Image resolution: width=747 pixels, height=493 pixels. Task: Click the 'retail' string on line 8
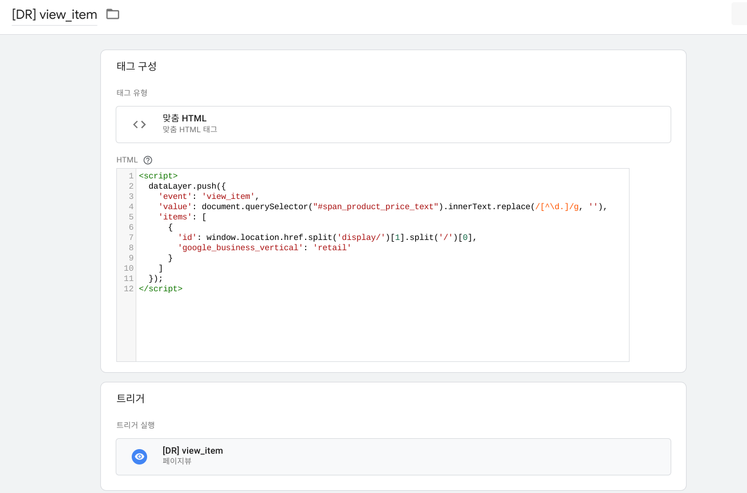332,248
